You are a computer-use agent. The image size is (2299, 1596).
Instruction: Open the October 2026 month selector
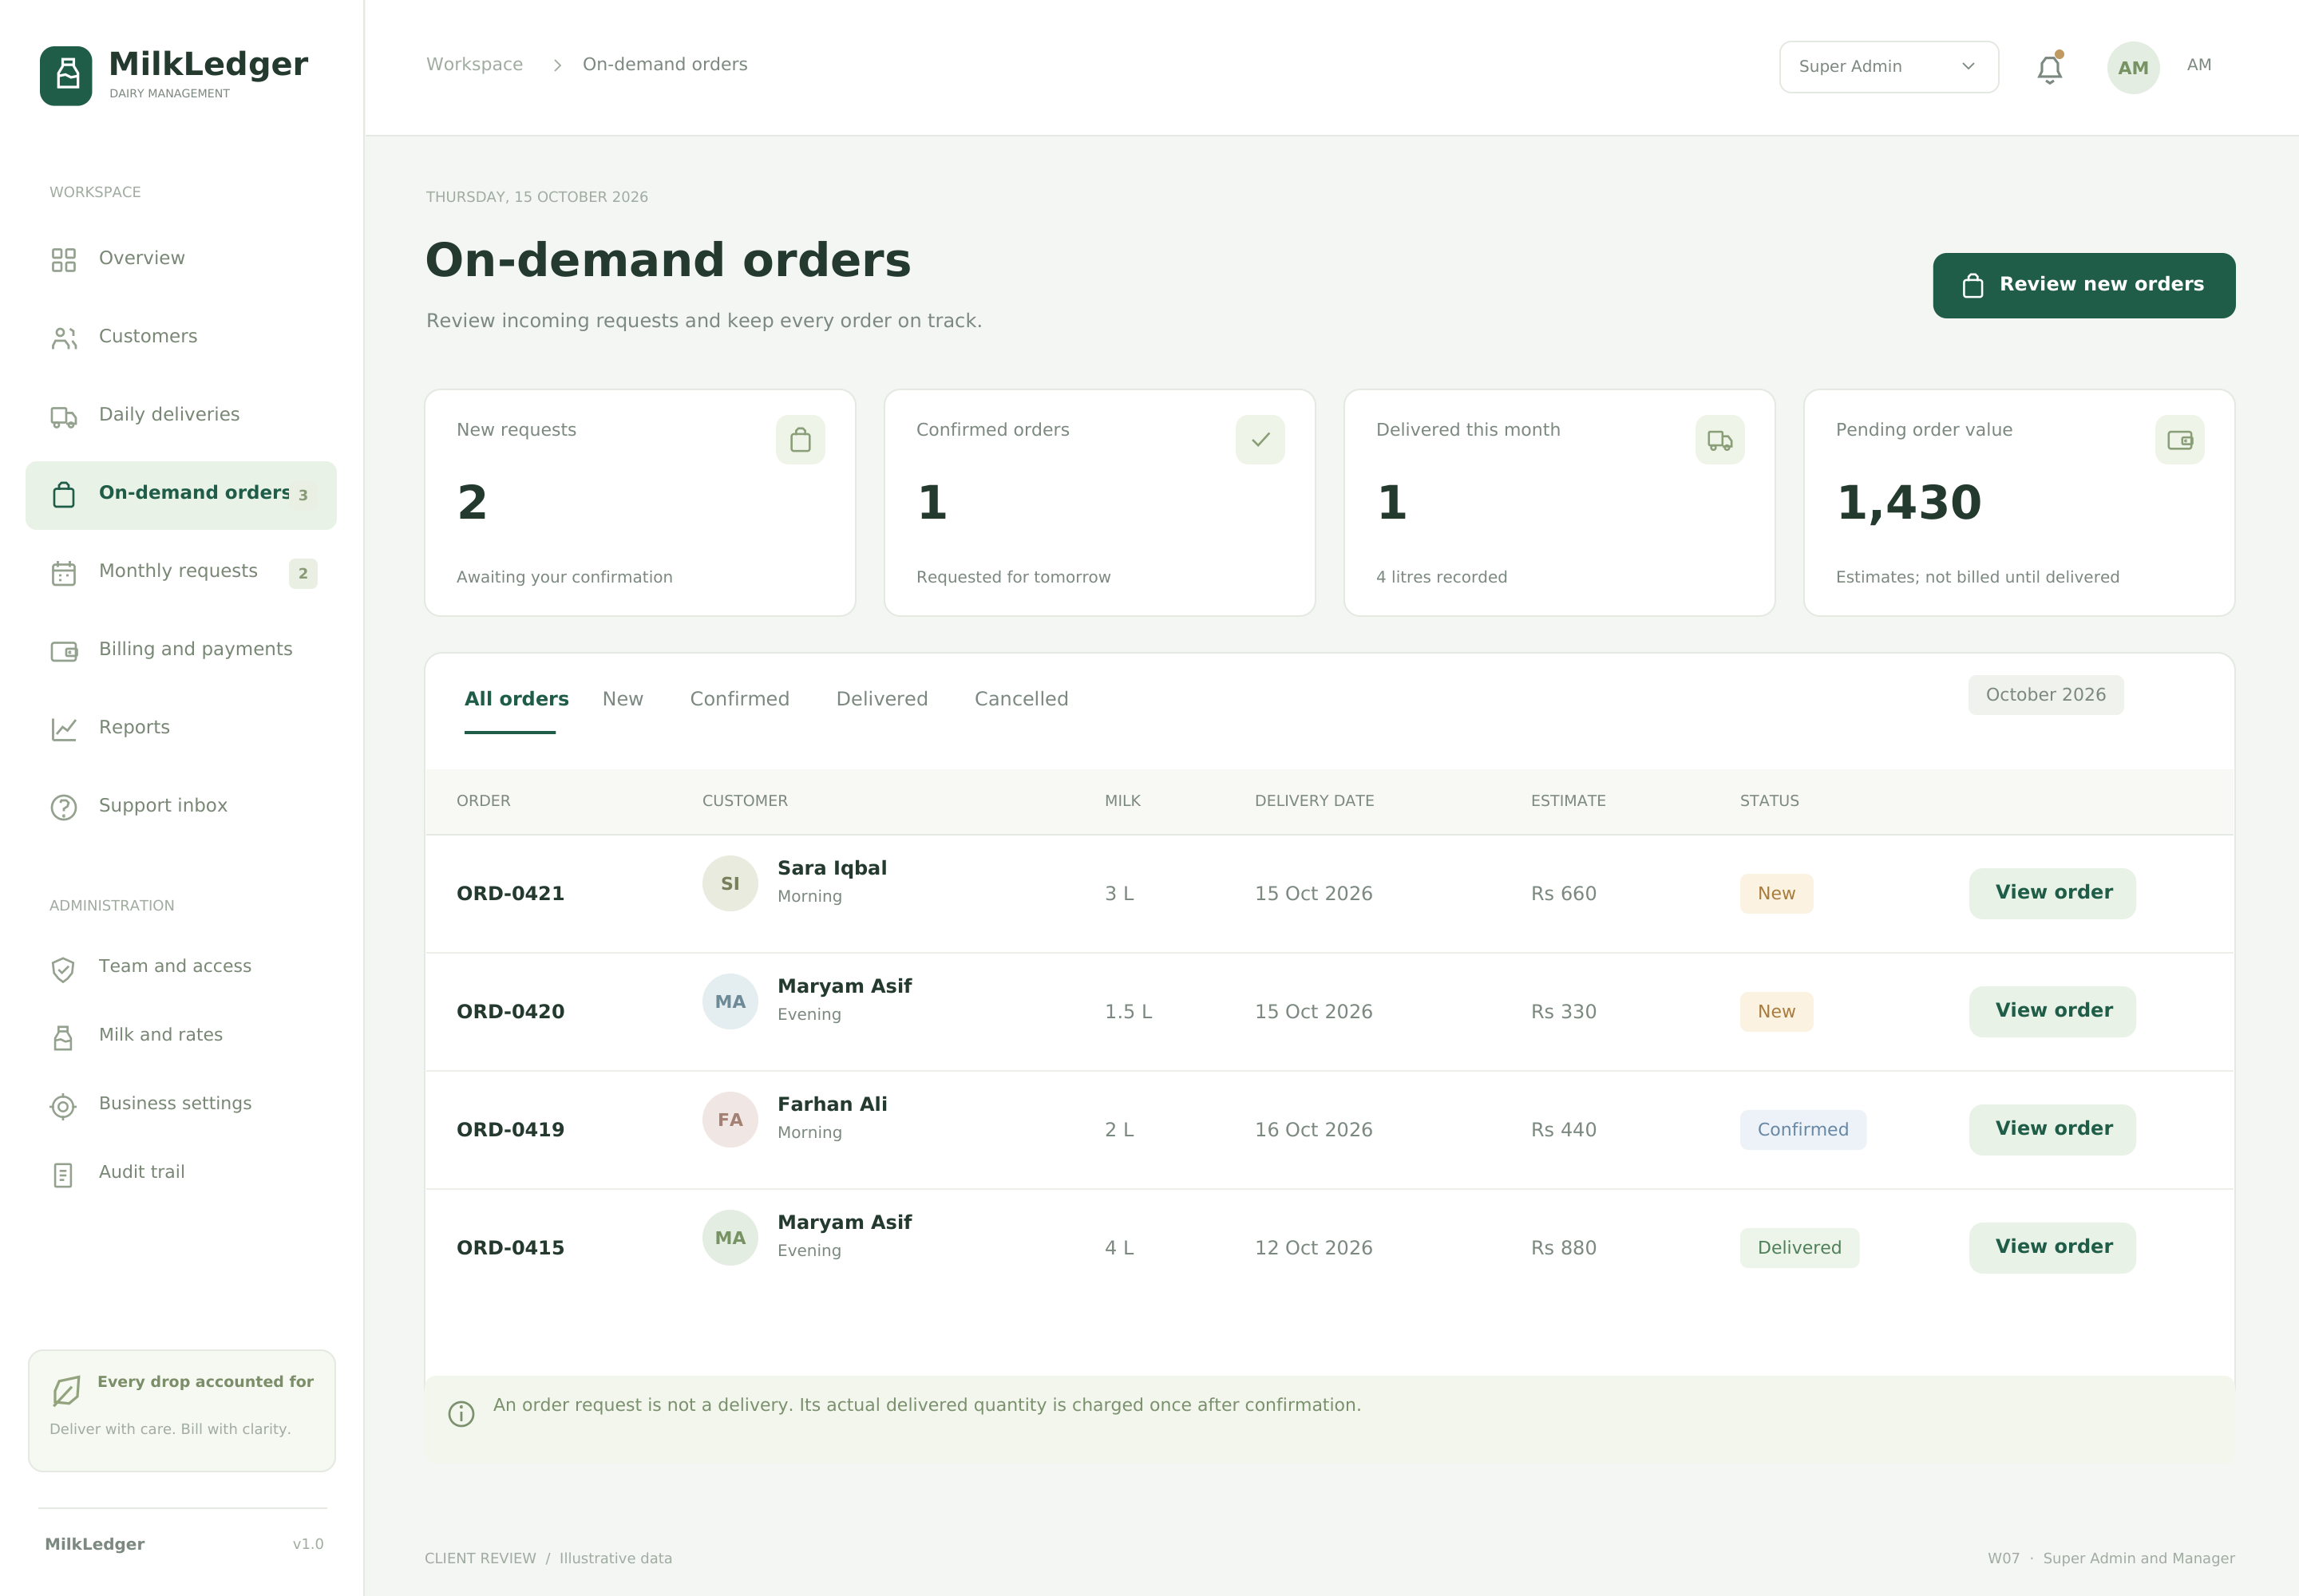[2045, 695]
